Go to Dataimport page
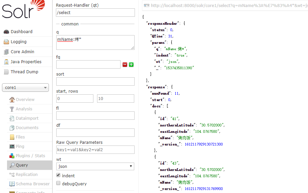Viewport: 308px width, 193px height. tap(27, 118)
